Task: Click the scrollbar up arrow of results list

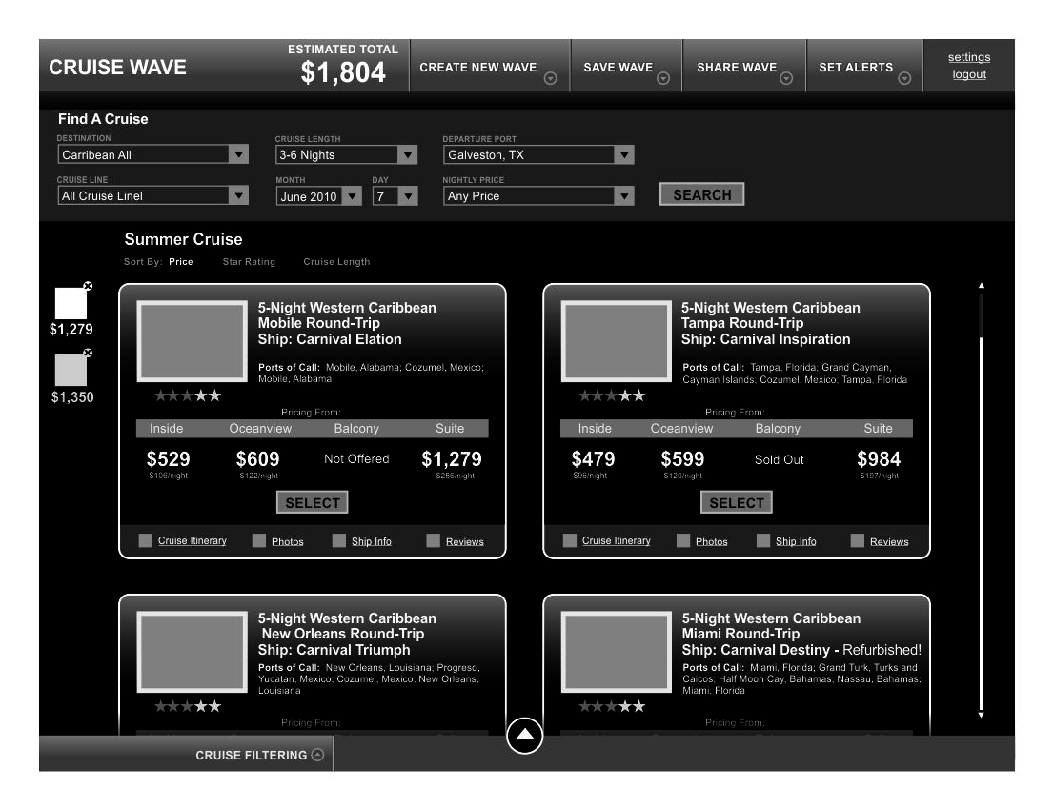Action: [x=982, y=286]
